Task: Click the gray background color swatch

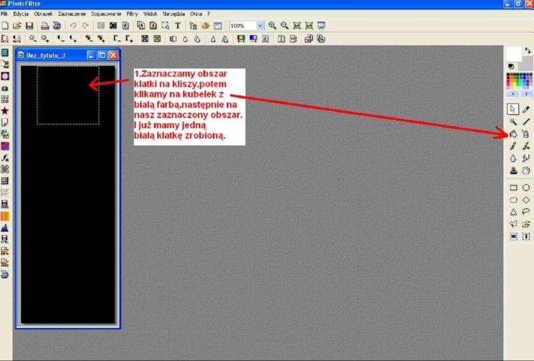Action: (527, 64)
